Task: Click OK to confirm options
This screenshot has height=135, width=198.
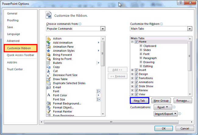Action: click(x=164, y=129)
